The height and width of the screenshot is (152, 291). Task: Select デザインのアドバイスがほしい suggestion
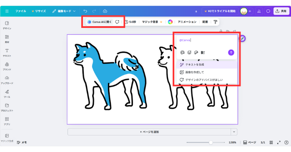[206, 80]
